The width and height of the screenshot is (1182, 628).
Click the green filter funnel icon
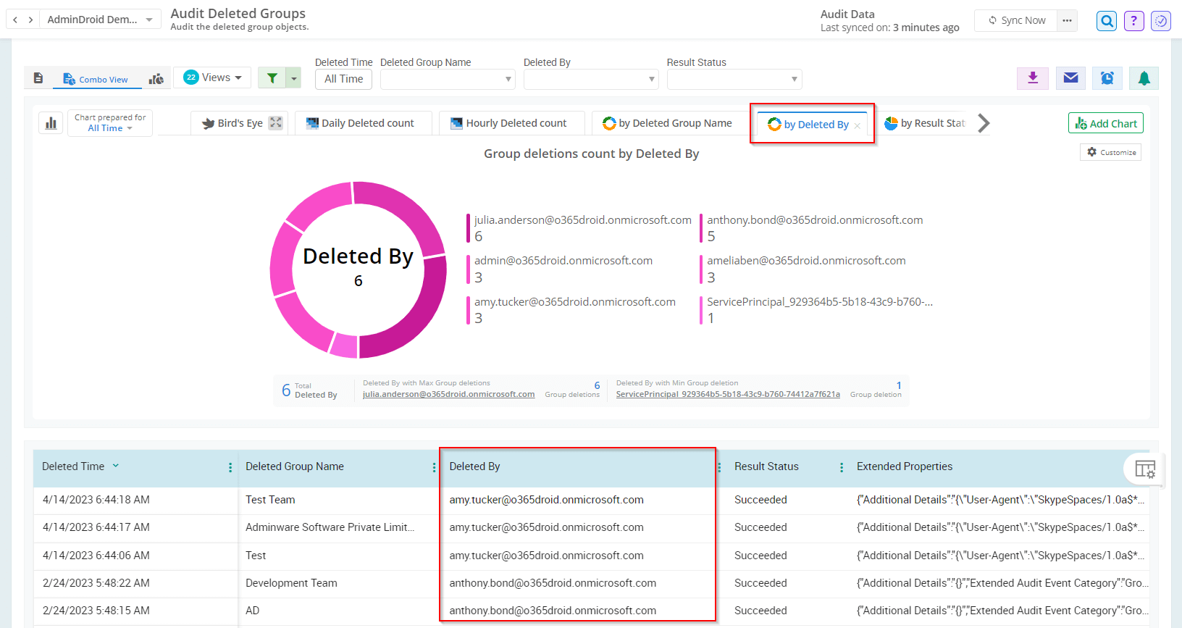pyautogui.click(x=272, y=78)
